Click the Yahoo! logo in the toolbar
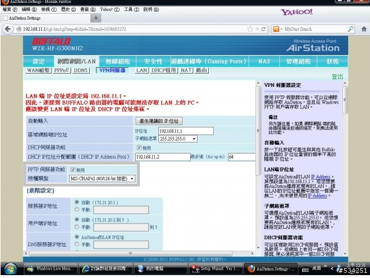This screenshot has height=278, width=370. point(297,12)
